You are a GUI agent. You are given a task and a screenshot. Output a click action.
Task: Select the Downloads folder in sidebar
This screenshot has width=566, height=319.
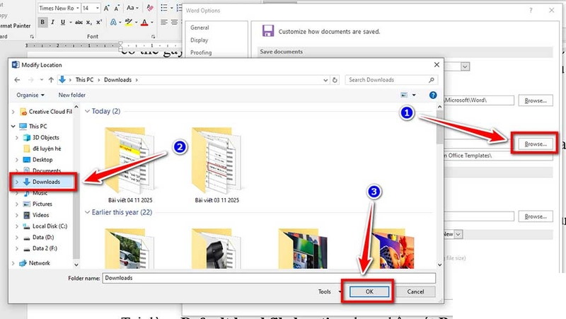(x=46, y=182)
